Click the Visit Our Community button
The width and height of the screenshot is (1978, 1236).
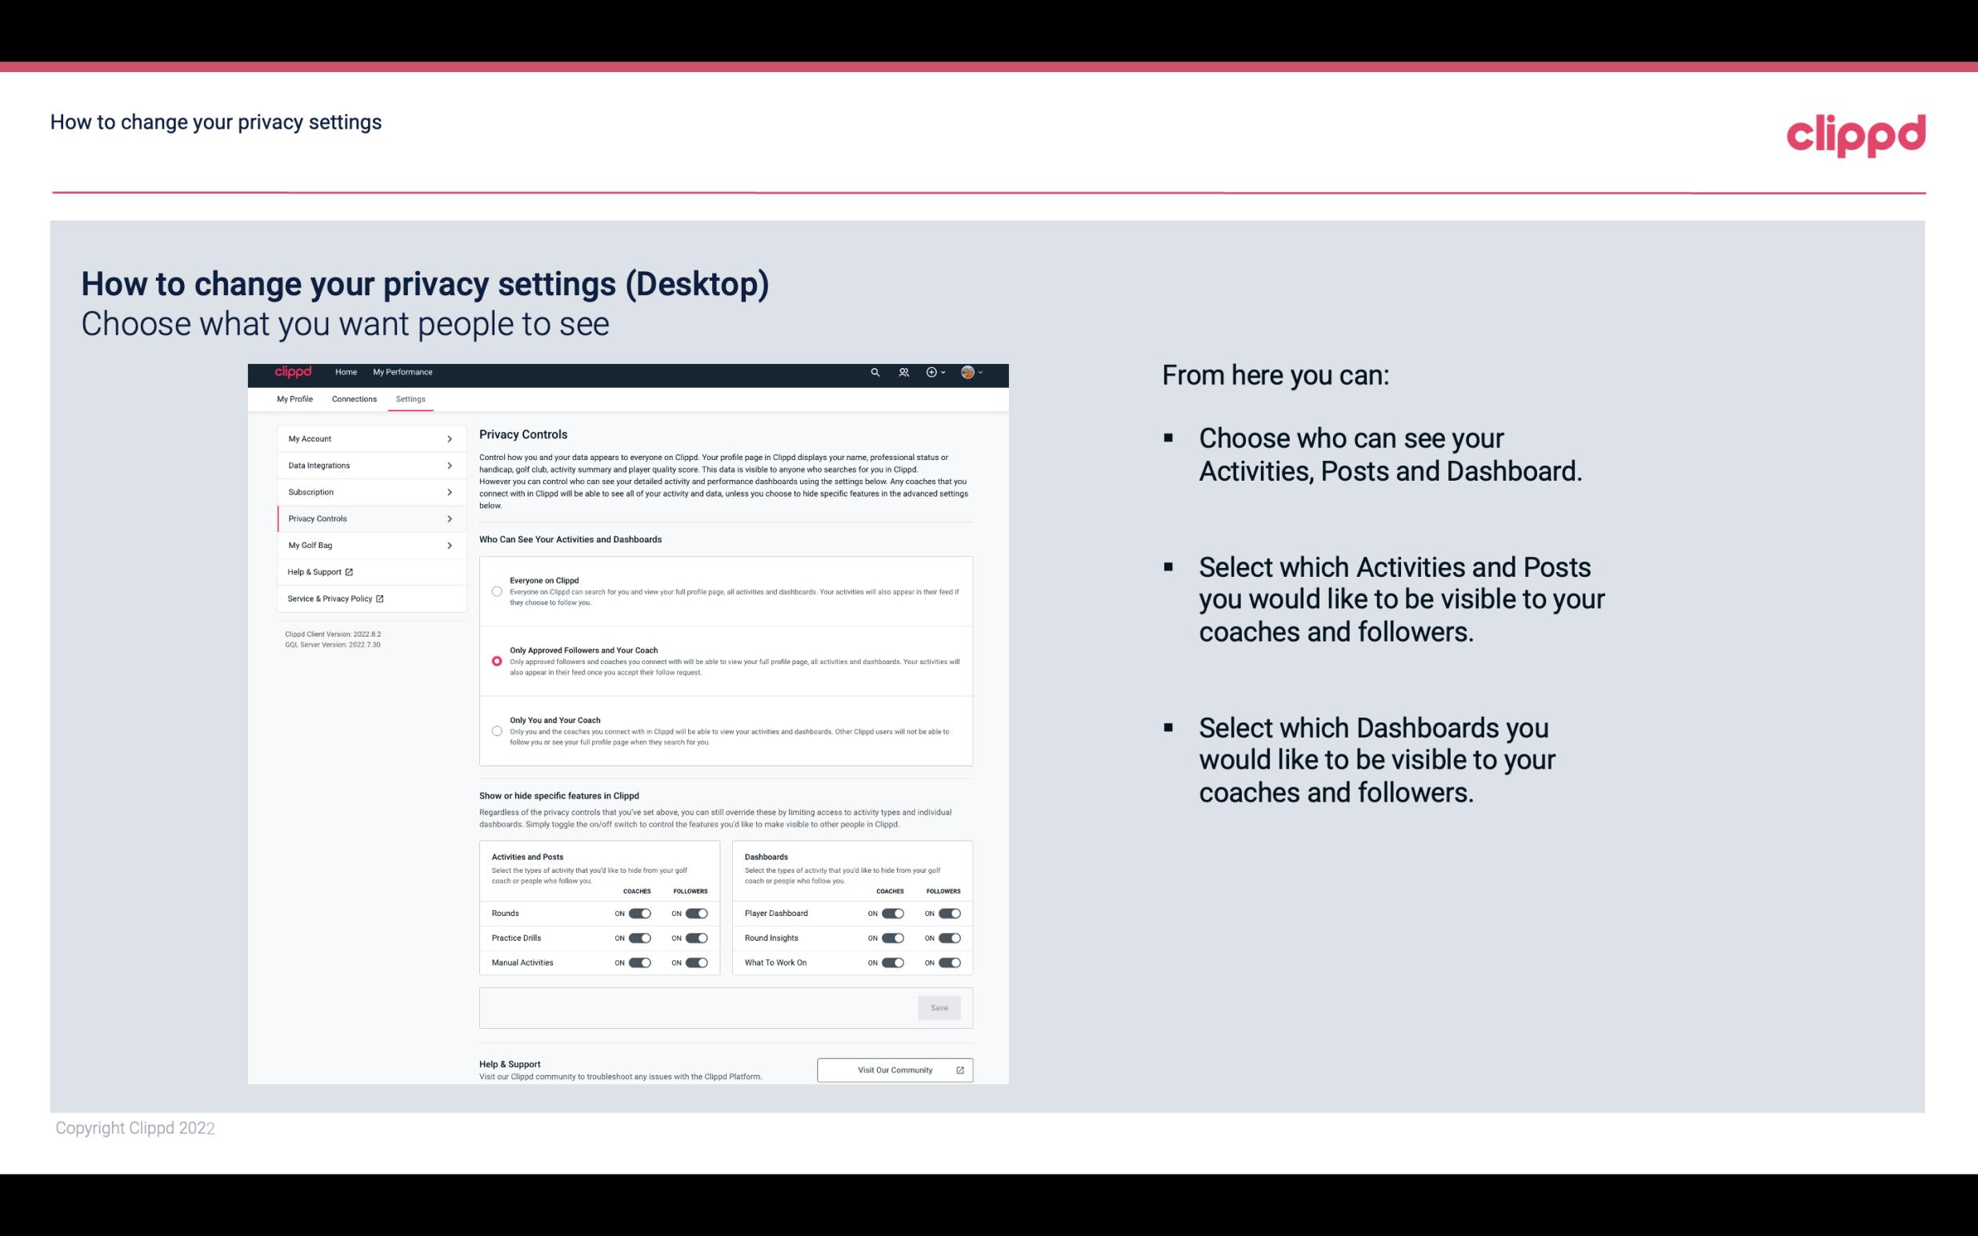coord(893,1070)
